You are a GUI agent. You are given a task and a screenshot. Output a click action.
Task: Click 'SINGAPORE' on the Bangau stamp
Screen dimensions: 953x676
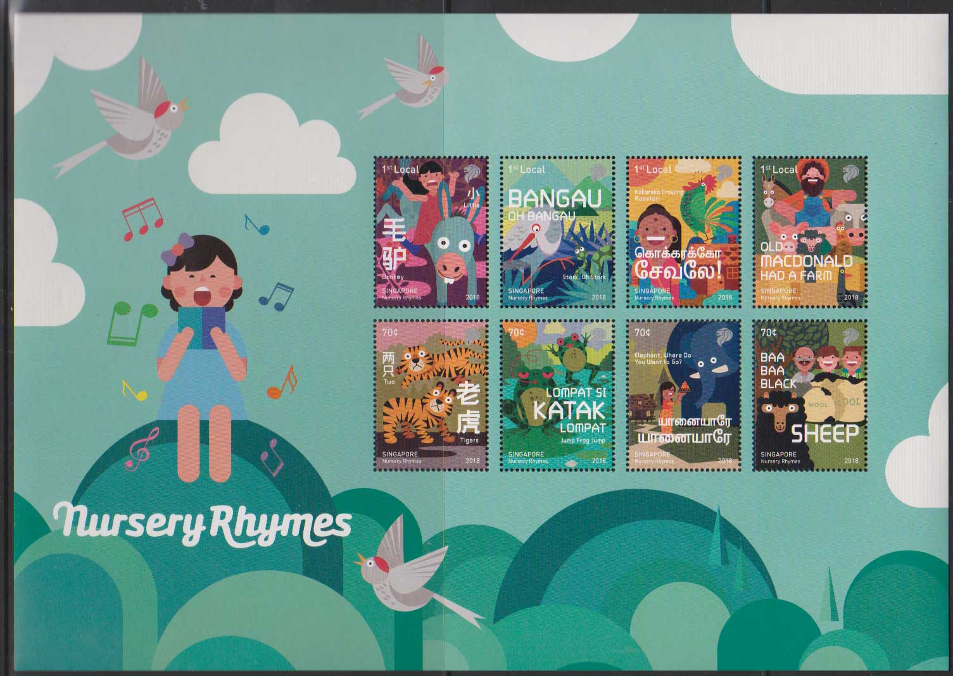pos(526,291)
